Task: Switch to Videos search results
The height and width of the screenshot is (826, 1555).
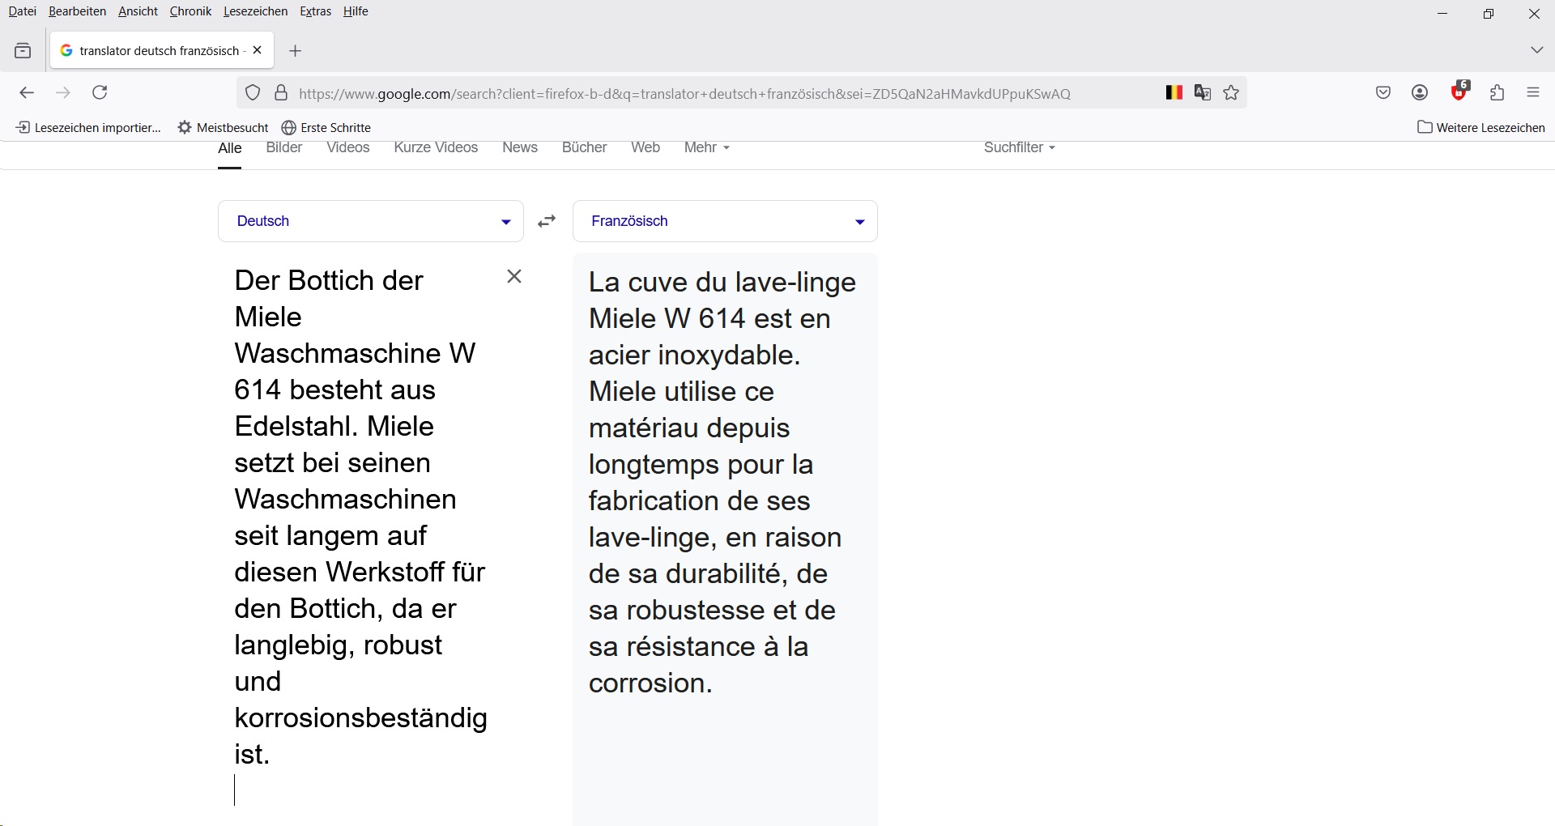Action: point(348,147)
